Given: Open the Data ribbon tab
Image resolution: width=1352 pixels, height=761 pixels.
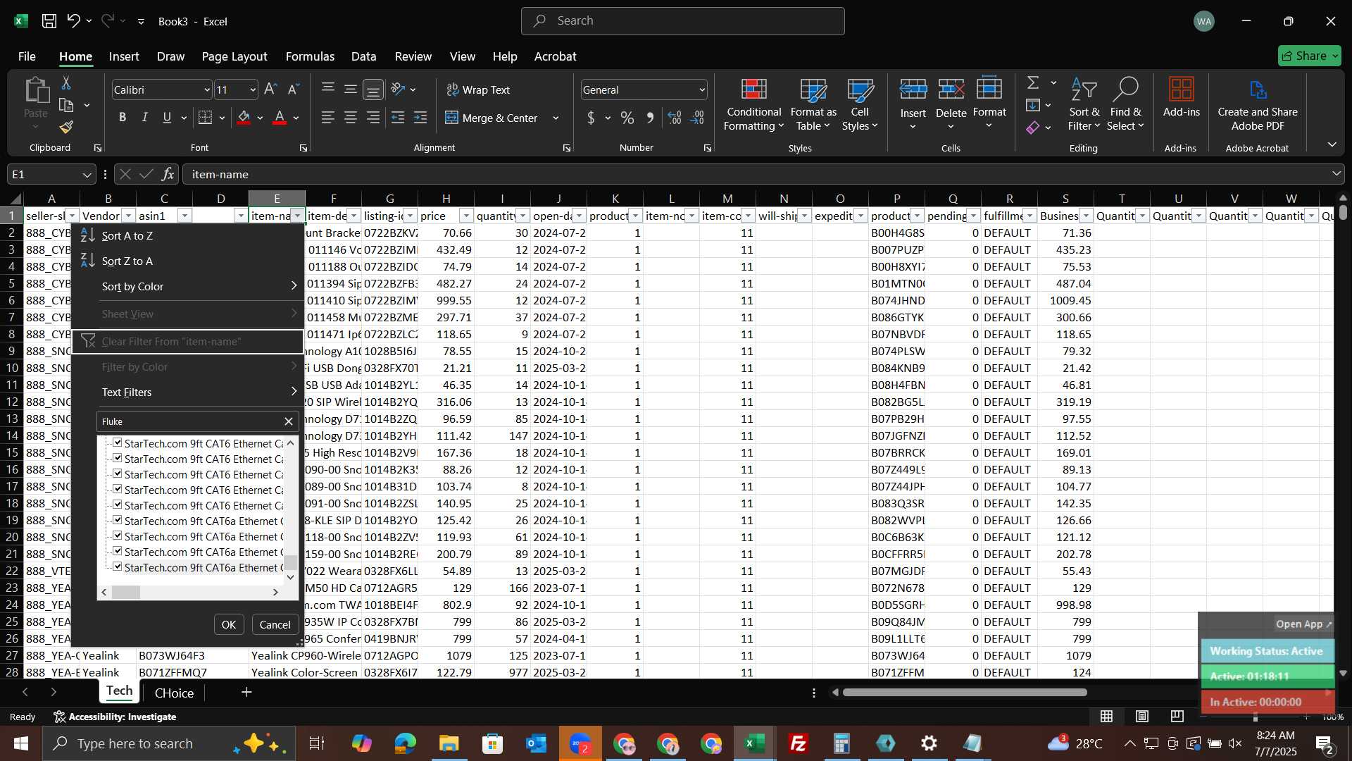Looking at the screenshot, I should click(x=363, y=56).
